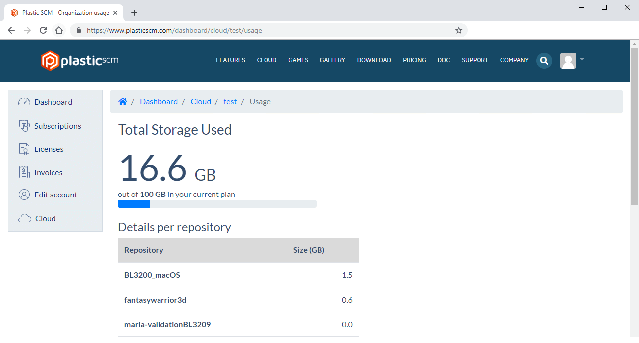This screenshot has width=639, height=343.
Task: Open SUPPORT in top navigation
Action: [x=475, y=60]
